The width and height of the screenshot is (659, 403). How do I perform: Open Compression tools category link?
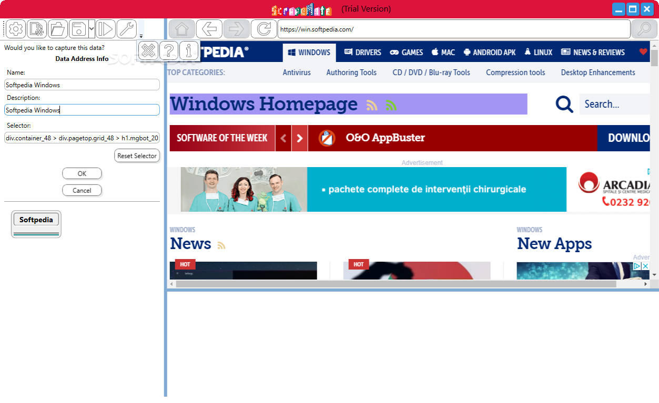coord(515,73)
